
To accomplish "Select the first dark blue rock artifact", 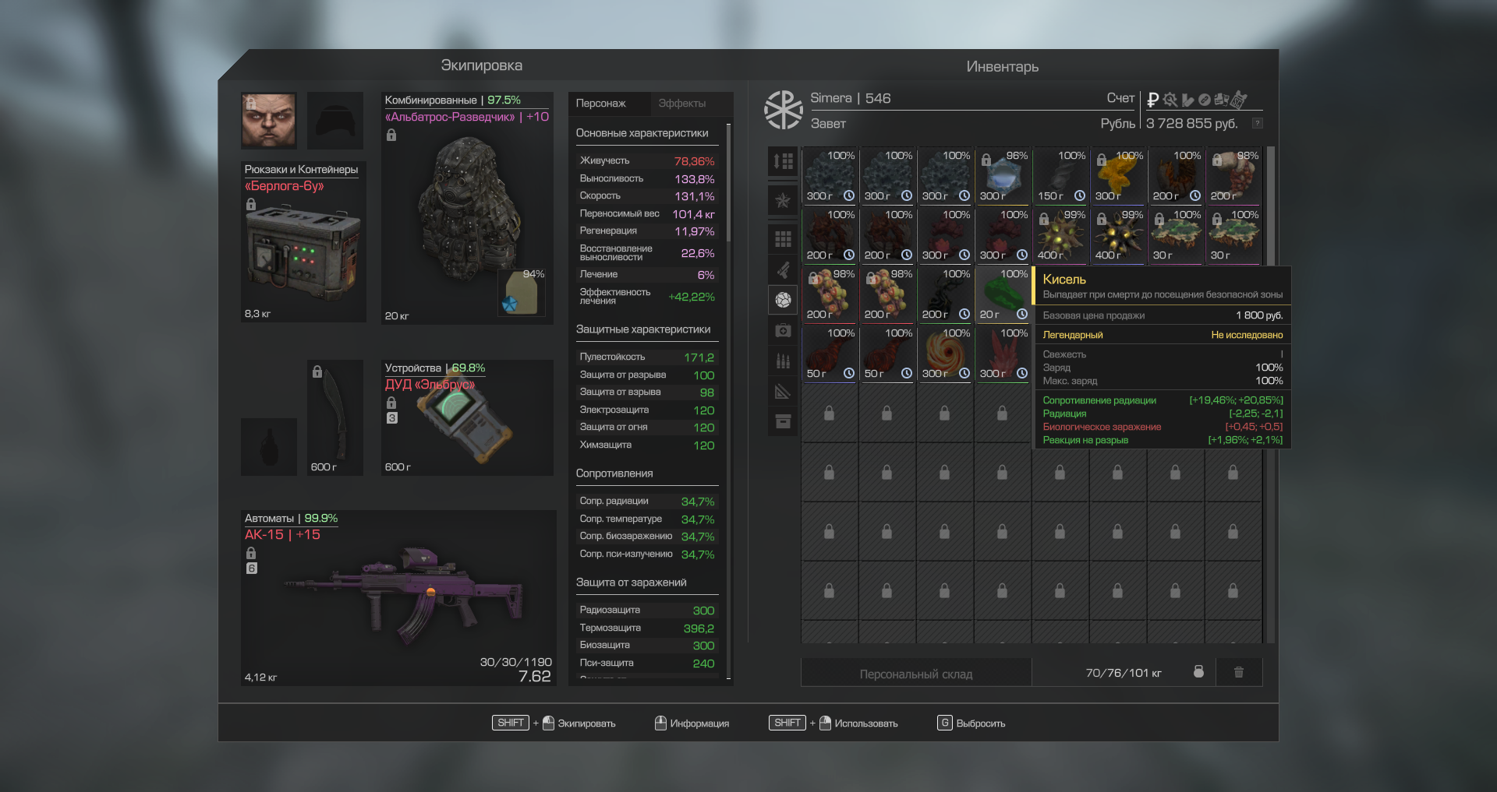I will [830, 176].
